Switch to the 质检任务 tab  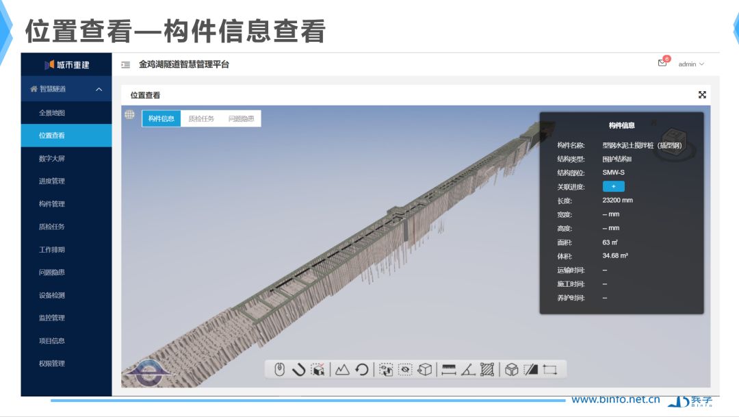tap(201, 118)
